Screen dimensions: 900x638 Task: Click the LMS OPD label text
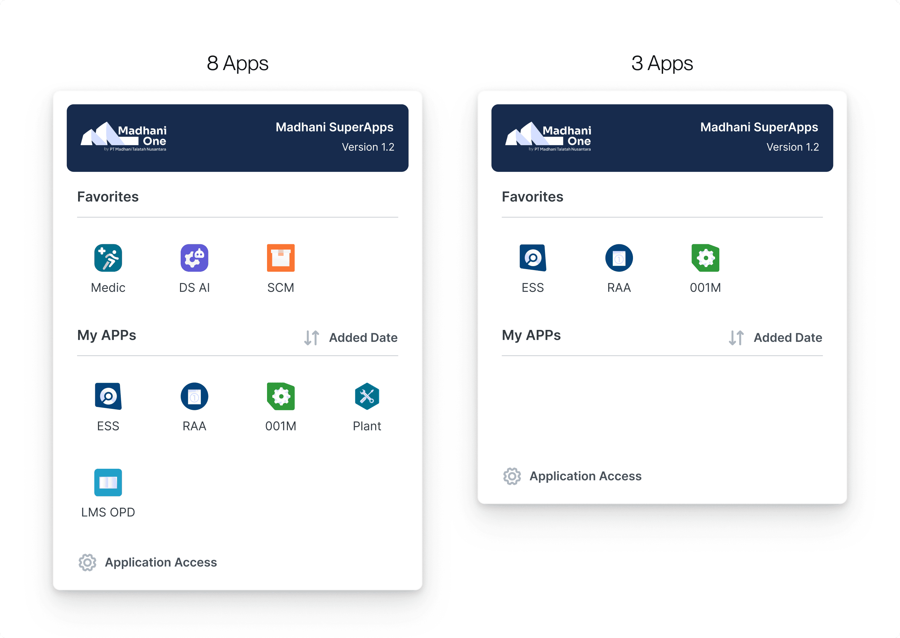108,513
